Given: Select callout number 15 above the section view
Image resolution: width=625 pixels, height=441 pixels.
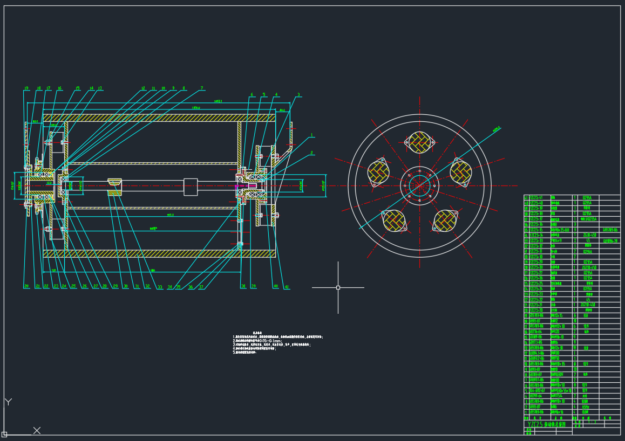Looking at the screenshot, I should tap(78, 88).
